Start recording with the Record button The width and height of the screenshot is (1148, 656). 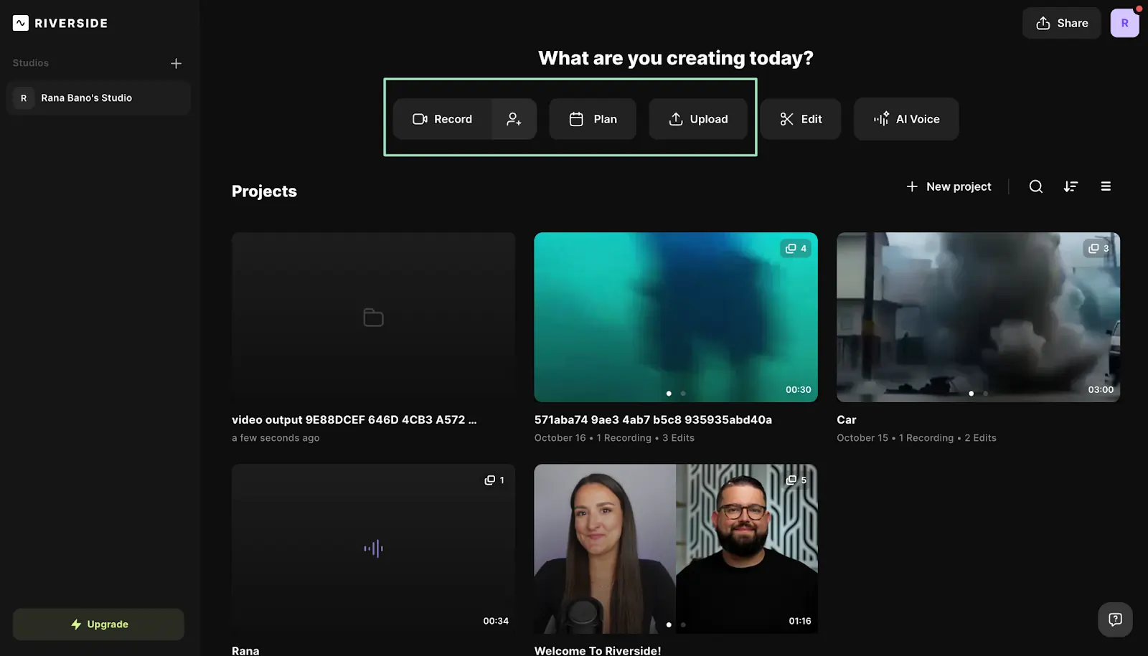pyautogui.click(x=442, y=119)
